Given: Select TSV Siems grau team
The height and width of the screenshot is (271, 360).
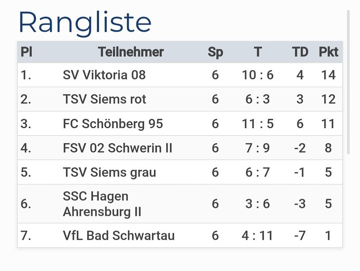Looking at the screenshot, I should (x=110, y=172).
